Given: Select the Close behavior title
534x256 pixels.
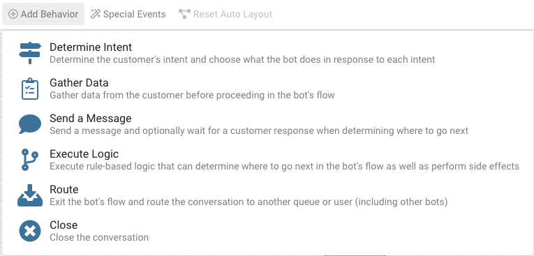Looking at the screenshot, I should pyautogui.click(x=64, y=225).
